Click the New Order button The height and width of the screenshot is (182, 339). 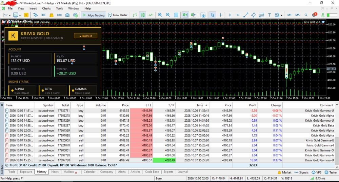tap(118, 15)
